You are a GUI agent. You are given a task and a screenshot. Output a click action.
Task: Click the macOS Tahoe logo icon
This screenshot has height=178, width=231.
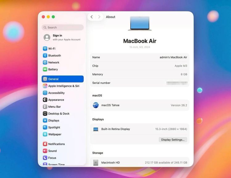pos(96,105)
